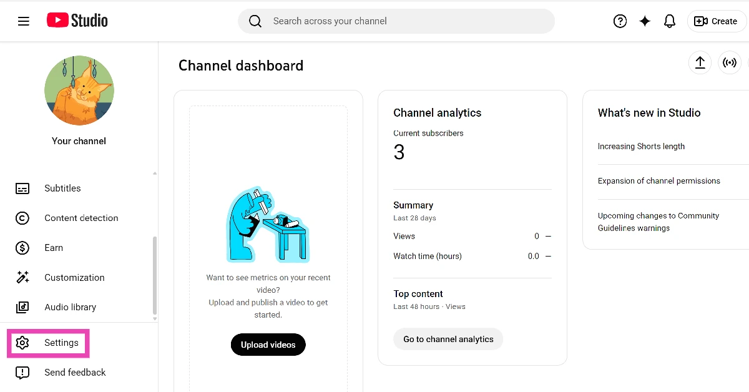Collapse the sidebar section with the chevron
Screen dimensions: 749x392
154,173
